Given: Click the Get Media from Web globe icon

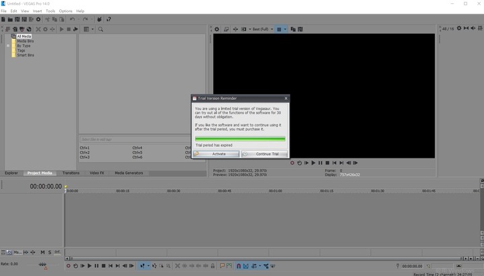Looking at the screenshot, I should pos(29,29).
